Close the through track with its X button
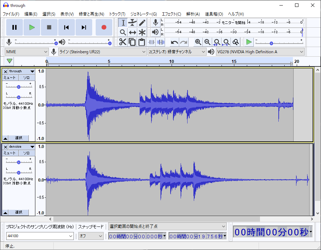Image resolution: width=321 pixels, height=250 pixels. [6, 72]
